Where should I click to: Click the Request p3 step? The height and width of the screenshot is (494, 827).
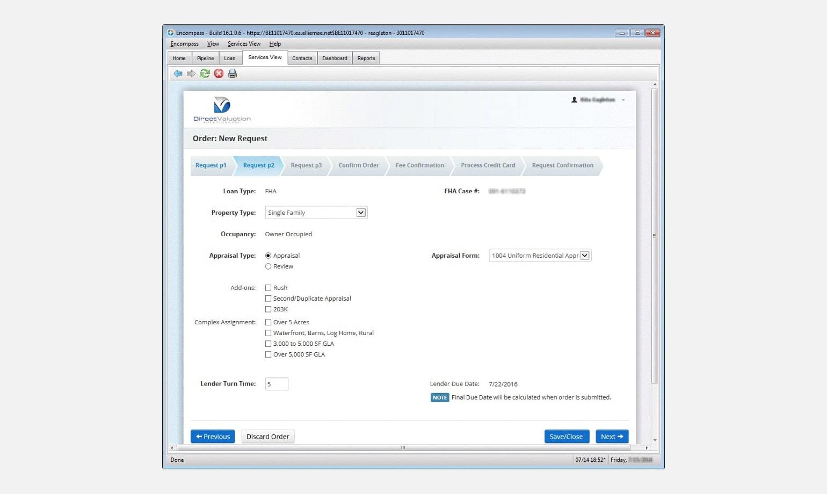306,165
